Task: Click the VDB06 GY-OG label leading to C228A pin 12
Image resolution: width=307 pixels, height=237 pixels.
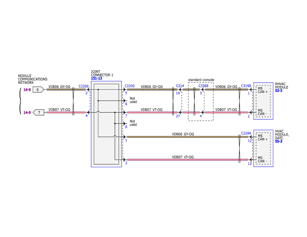Action: (x=183, y=134)
